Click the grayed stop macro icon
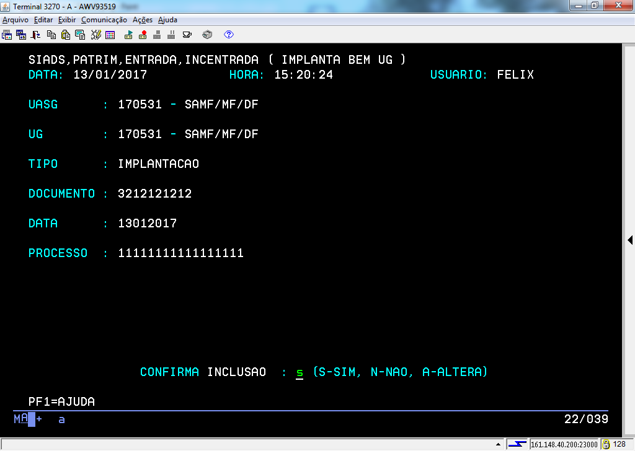The width and height of the screenshot is (635, 451). coord(157,35)
